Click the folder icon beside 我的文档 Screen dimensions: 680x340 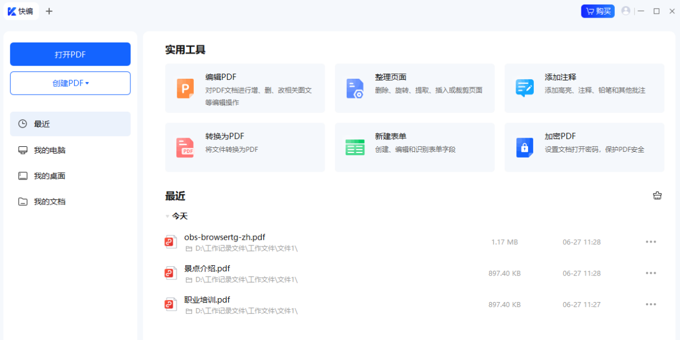pos(23,201)
